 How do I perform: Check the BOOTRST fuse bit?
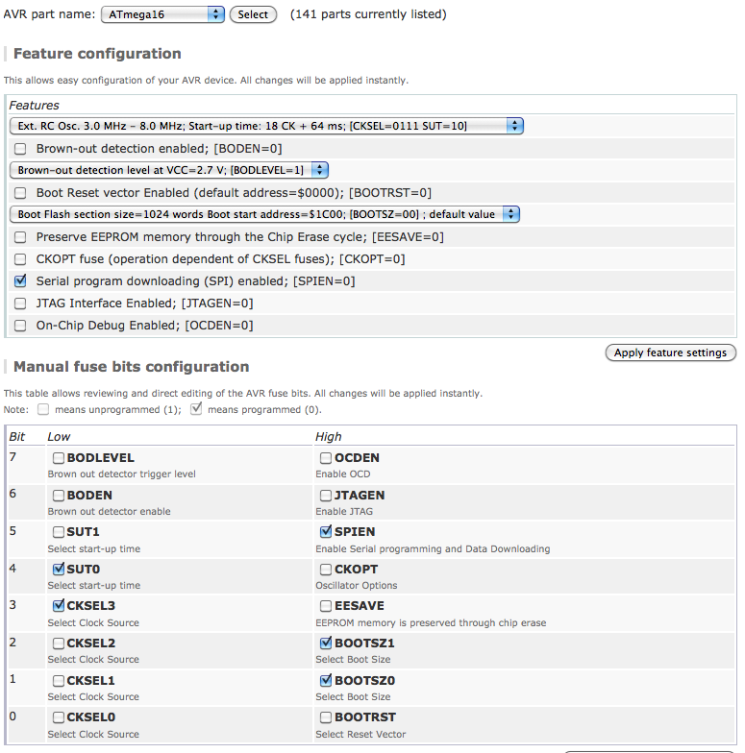point(326,717)
